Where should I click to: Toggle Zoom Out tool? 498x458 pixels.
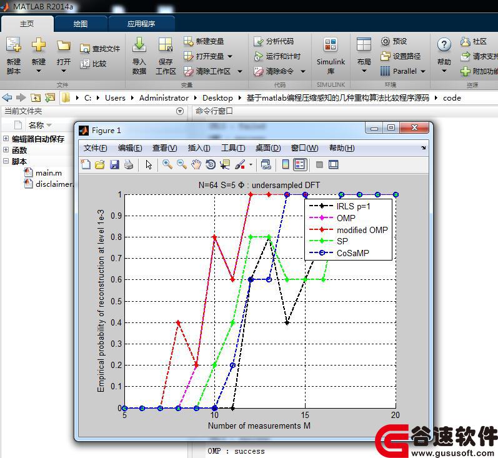point(182,164)
